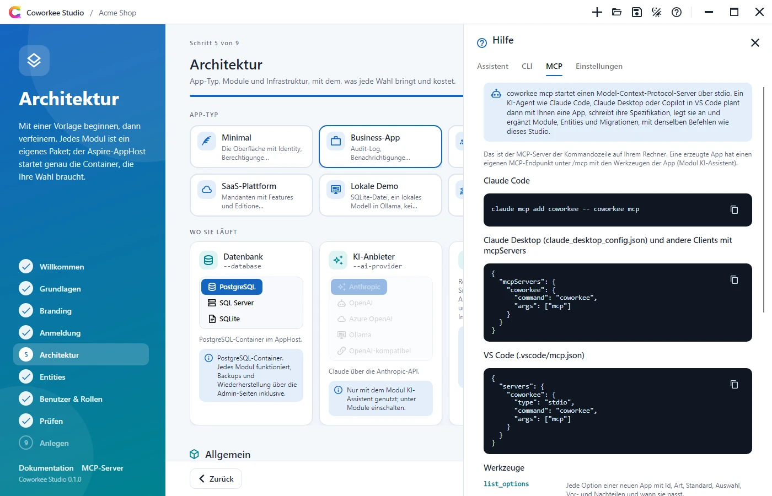Open help with question mark toolbar icon
Viewport: 772px width, 496px height.
point(677,12)
